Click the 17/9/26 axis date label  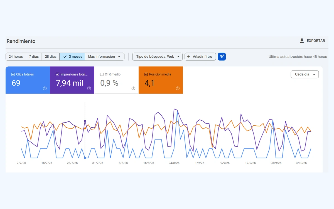point(250,163)
